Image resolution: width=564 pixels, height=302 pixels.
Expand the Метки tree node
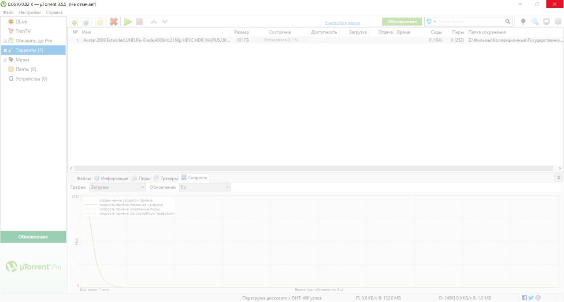coord(5,60)
